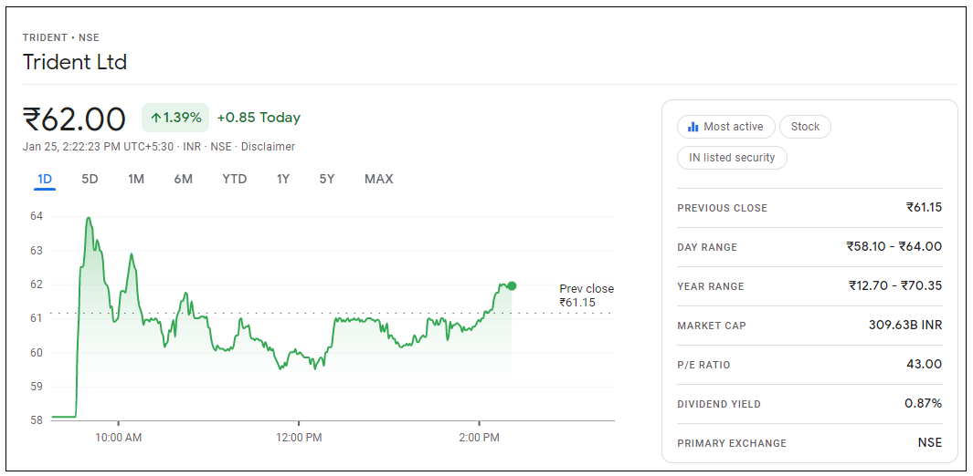Image resolution: width=973 pixels, height=476 pixels.
Task: Click the 309.63B INR value
Action: point(905,325)
